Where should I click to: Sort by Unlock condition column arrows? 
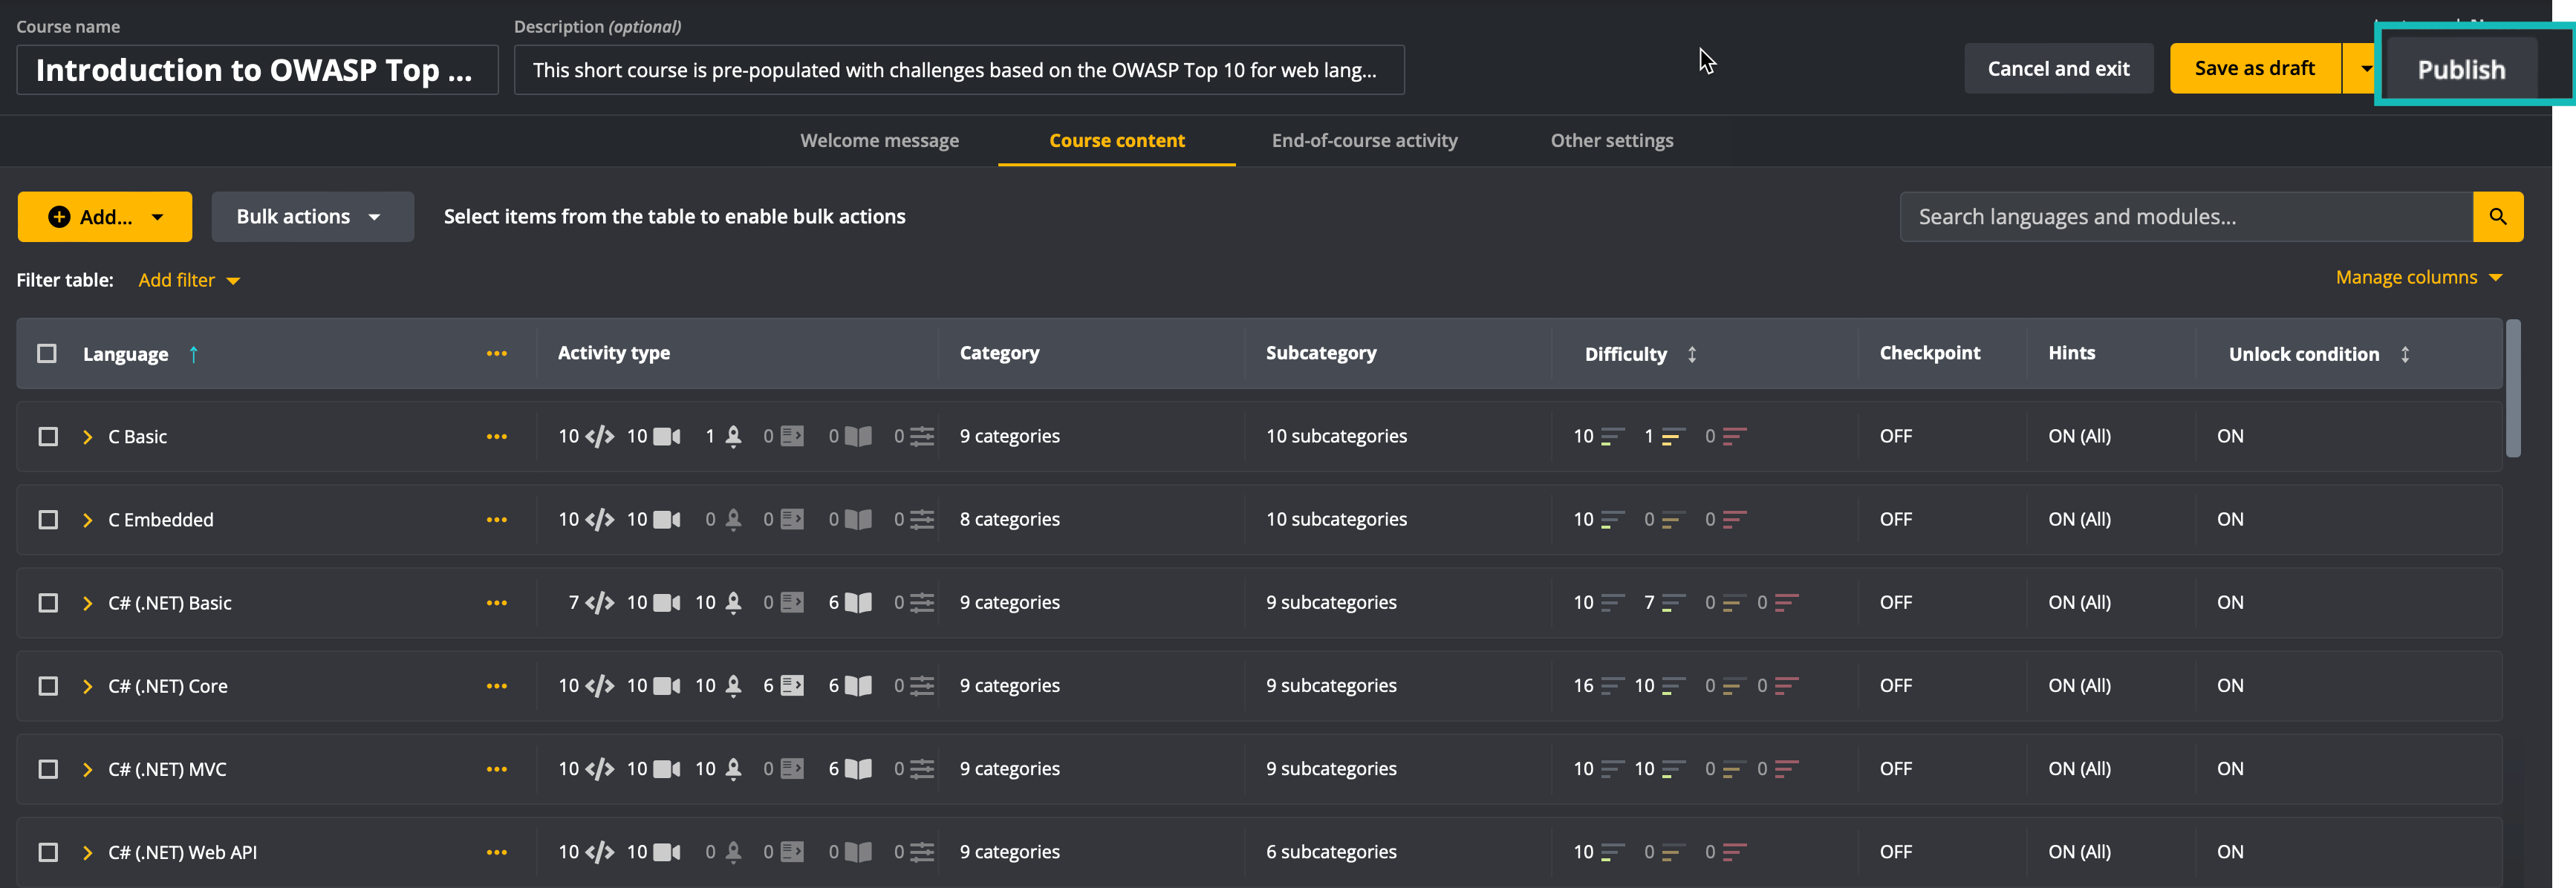[x=2405, y=354]
